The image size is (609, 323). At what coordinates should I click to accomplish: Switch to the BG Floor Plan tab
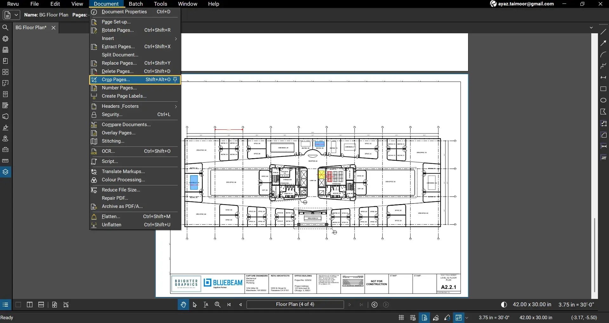[31, 28]
